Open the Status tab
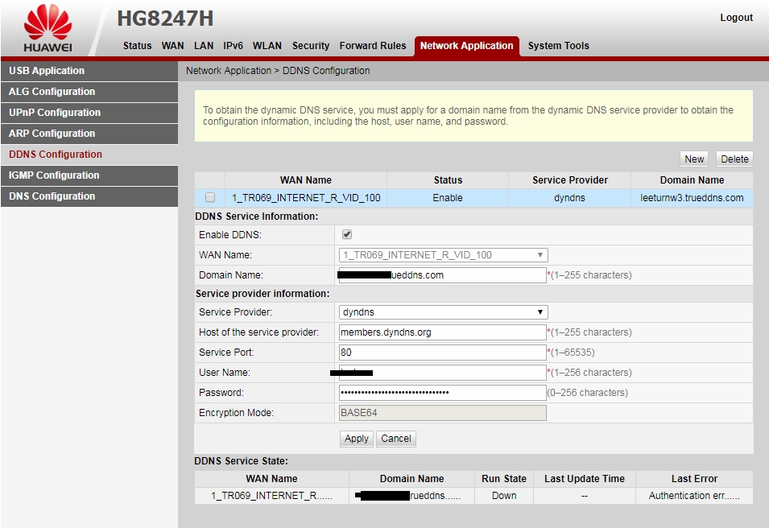The image size is (769, 528). [138, 46]
